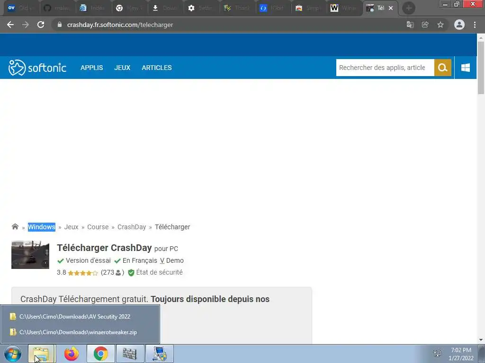The width and height of the screenshot is (485, 363).
Task: Reload the current page
Action: click(x=41, y=25)
